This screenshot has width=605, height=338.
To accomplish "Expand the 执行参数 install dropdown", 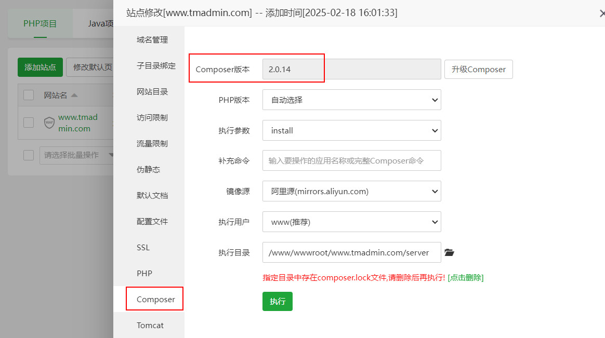I will coord(351,130).
